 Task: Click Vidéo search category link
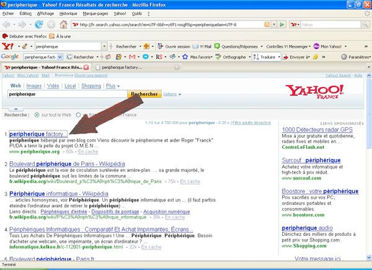click(53, 86)
